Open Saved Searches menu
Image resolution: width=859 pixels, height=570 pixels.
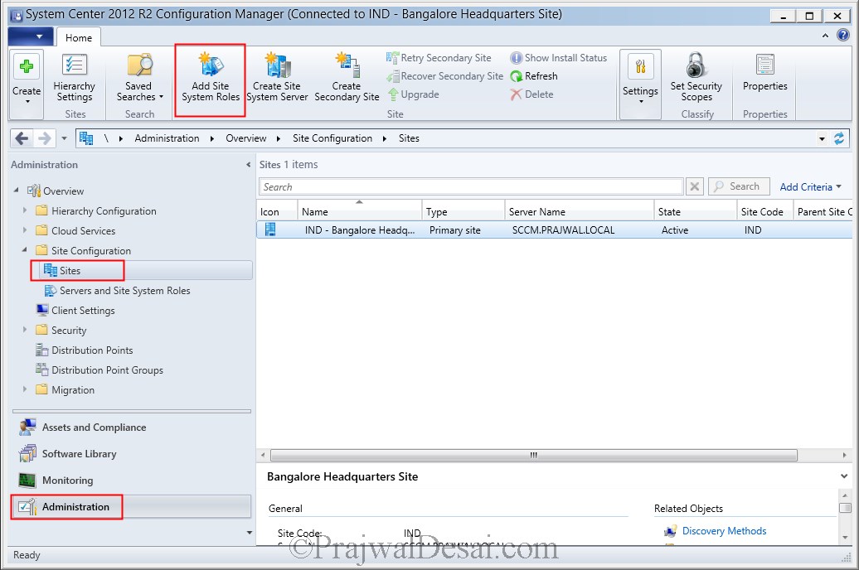(139, 79)
